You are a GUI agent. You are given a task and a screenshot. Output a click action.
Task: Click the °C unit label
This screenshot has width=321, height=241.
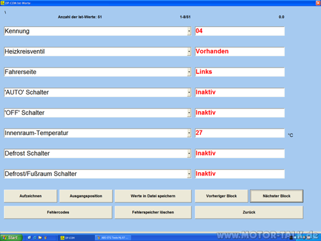point(290,135)
